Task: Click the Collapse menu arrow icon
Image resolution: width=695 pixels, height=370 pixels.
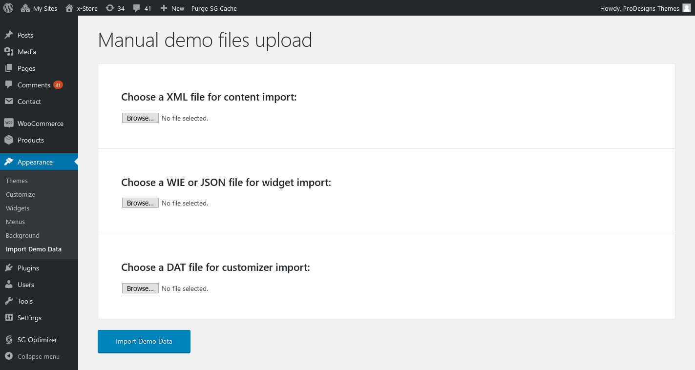Action: (9, 356)
